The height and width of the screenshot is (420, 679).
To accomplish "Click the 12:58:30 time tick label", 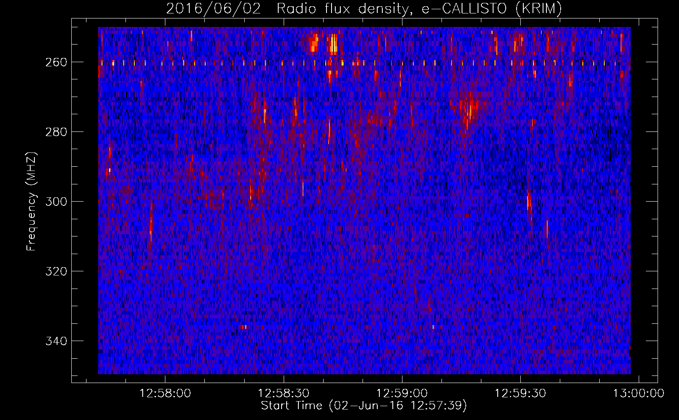I will click(284, 394).
